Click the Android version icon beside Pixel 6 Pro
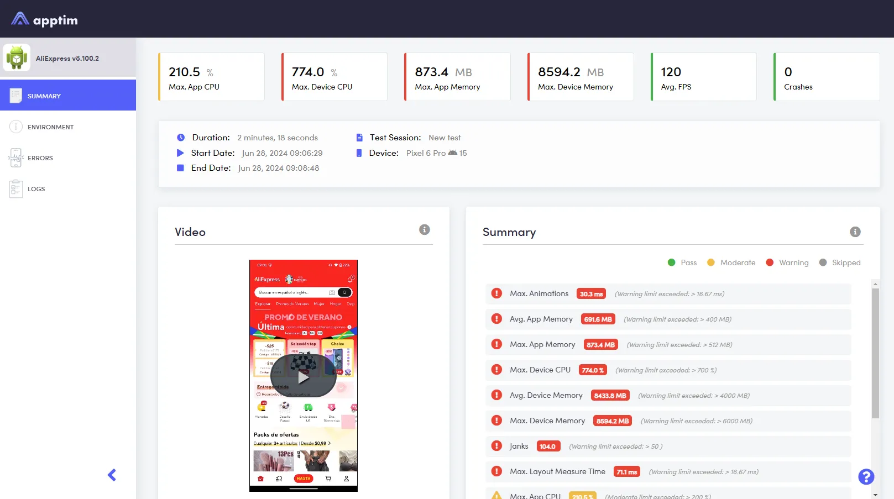 click(453, 153)
